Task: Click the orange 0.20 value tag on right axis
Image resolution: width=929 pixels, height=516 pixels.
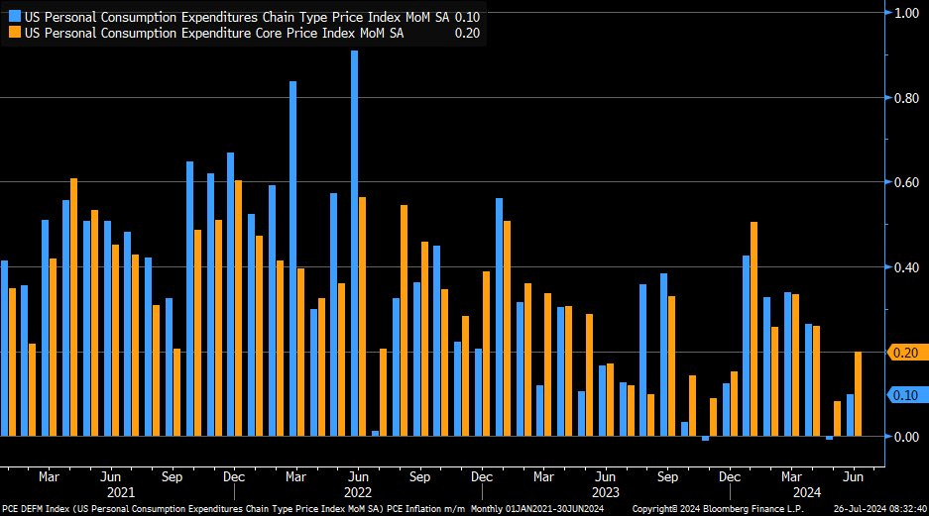Action: [x=905, y=353]
